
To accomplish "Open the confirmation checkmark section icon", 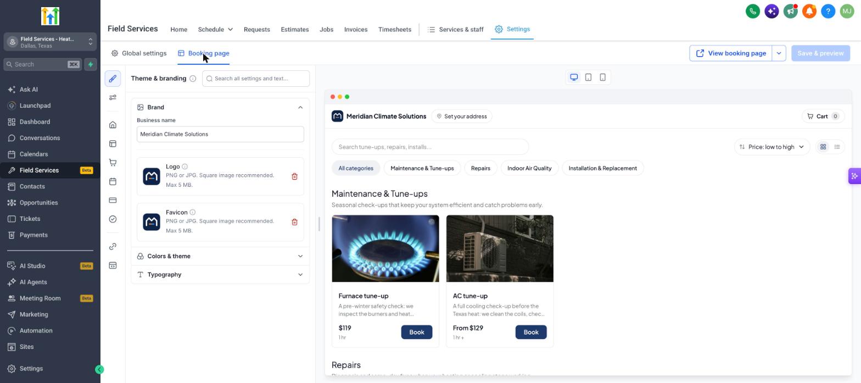I will click(113, 219).
